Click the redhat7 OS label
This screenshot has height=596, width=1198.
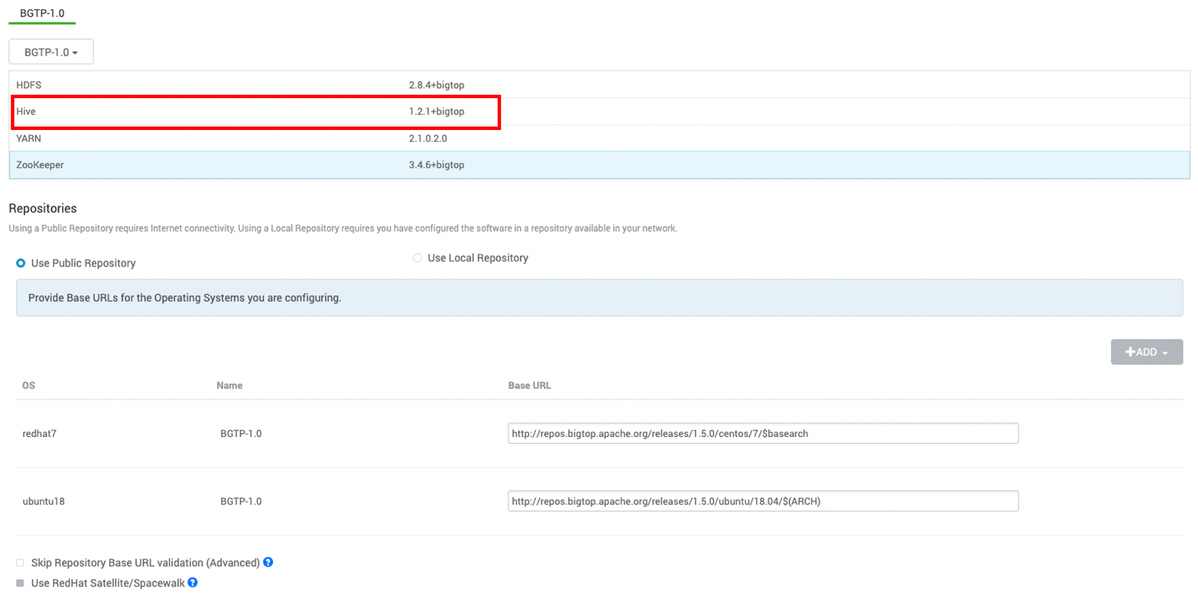[39, 434]
